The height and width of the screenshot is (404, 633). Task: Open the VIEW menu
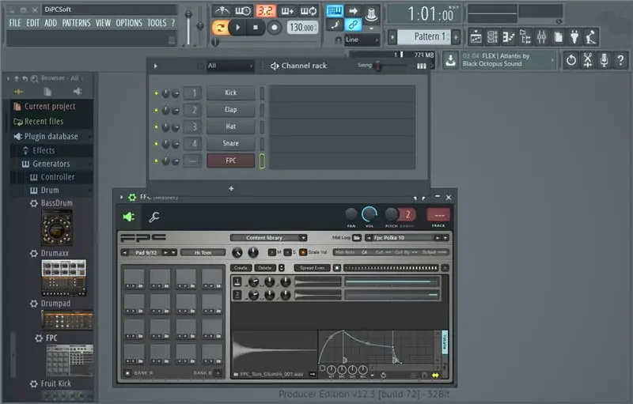103,23
